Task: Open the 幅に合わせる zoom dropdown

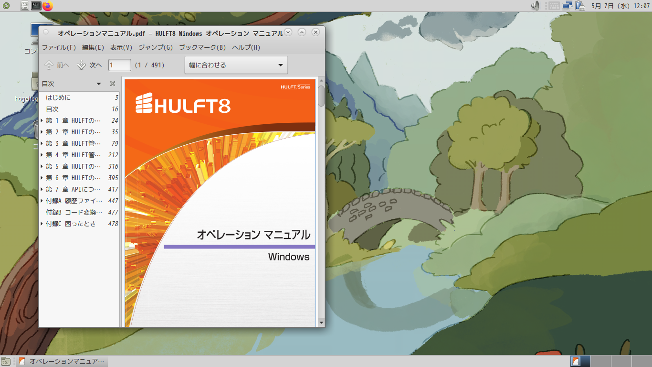Action: (236, 65)
